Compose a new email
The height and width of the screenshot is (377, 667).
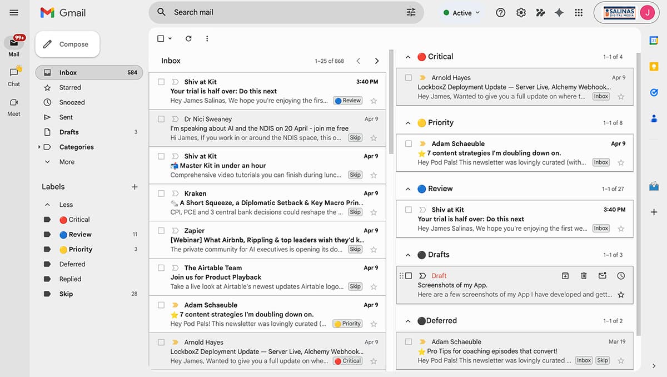(67, 44)
